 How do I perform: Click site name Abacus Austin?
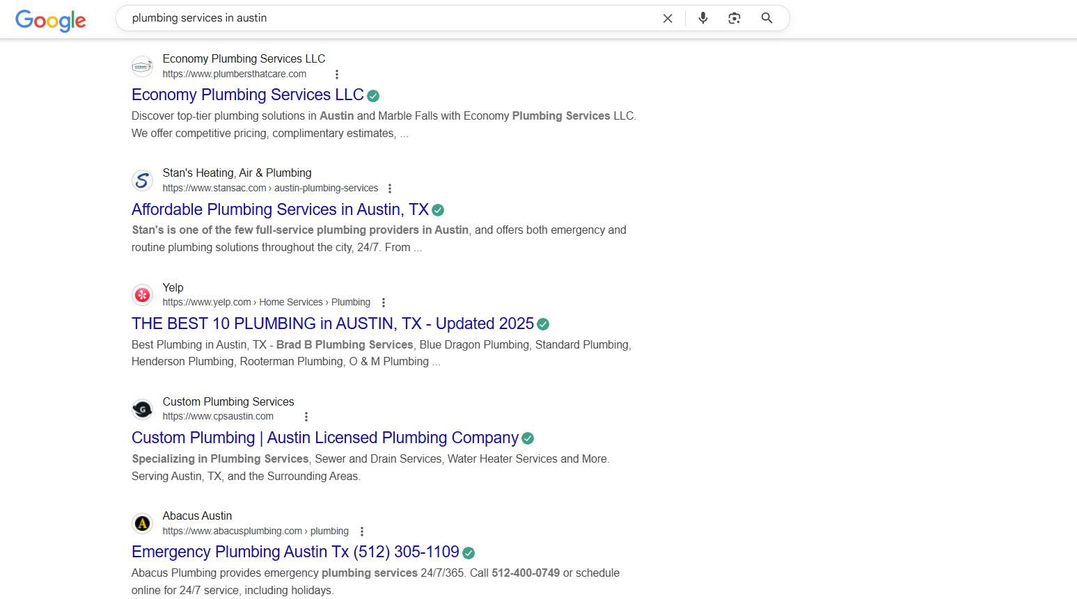tap(197, 516)
